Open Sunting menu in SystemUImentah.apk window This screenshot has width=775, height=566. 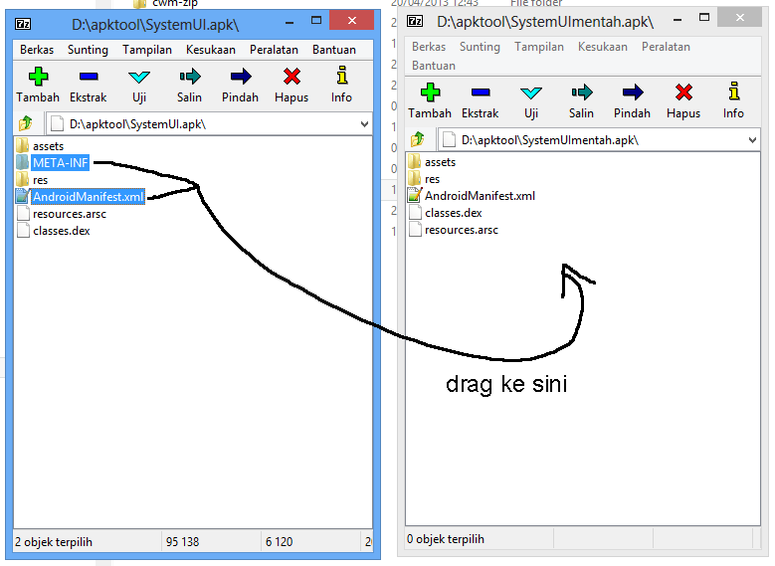click(480, 47)
